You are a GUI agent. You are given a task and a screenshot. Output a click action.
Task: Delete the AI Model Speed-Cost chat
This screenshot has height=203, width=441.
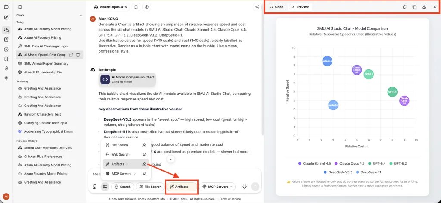(78, 55)
